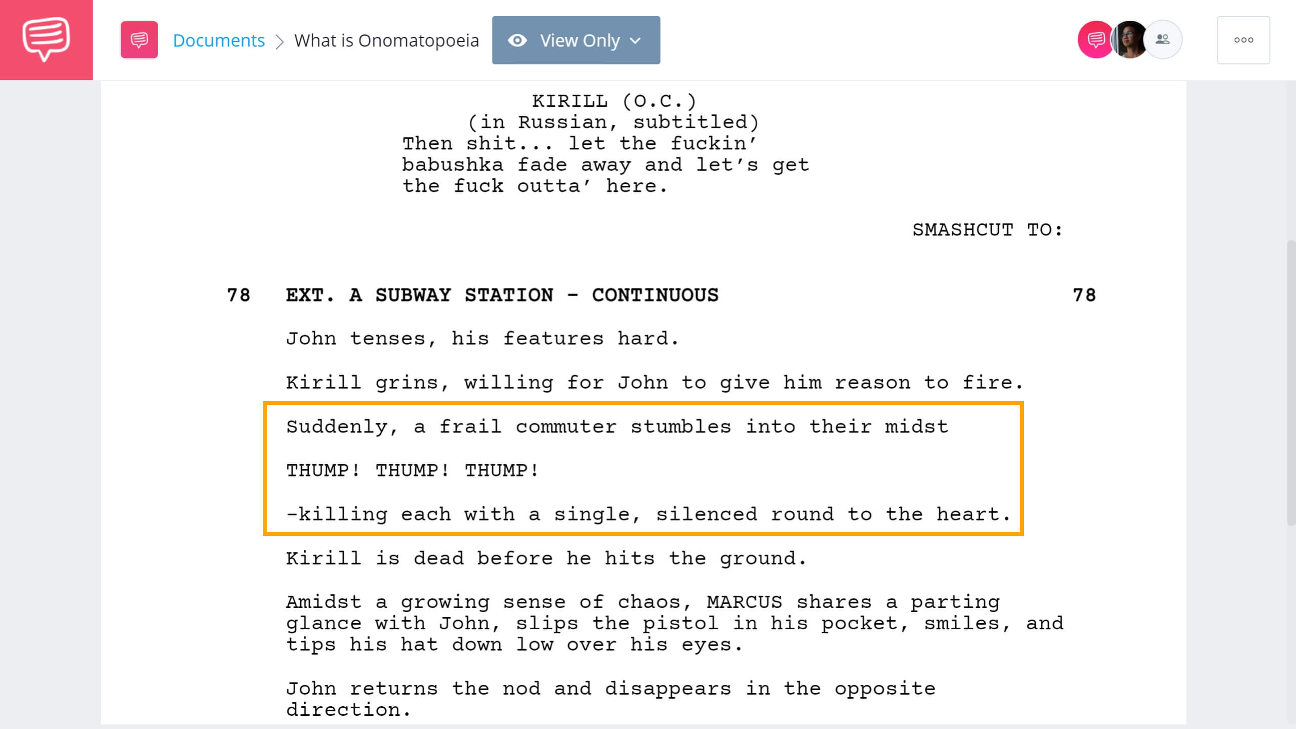This screenshot has width=1296, height=729.
Task: Toggle the View Only permission mode
Action: coord(576,40)
